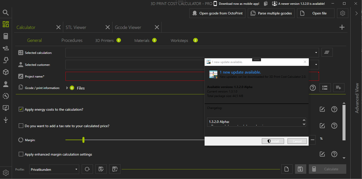Enable Apply enhanced margin calculation settings
The image size is (362, 179).
(21, 154)
